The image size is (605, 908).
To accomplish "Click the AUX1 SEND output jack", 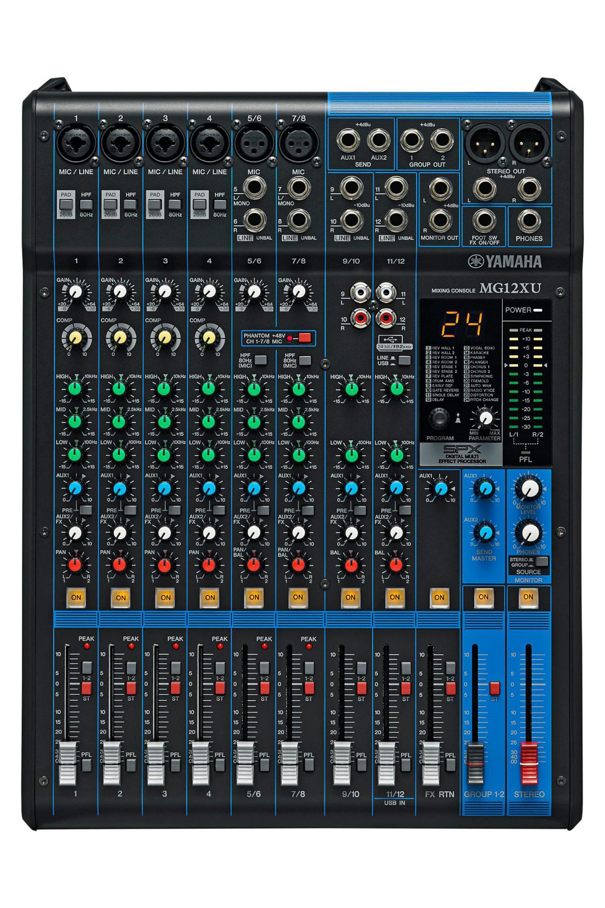I will point(348,140).
